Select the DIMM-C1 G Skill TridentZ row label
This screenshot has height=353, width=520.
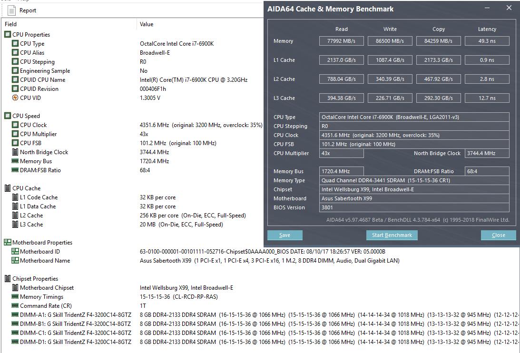coord(76,333)
